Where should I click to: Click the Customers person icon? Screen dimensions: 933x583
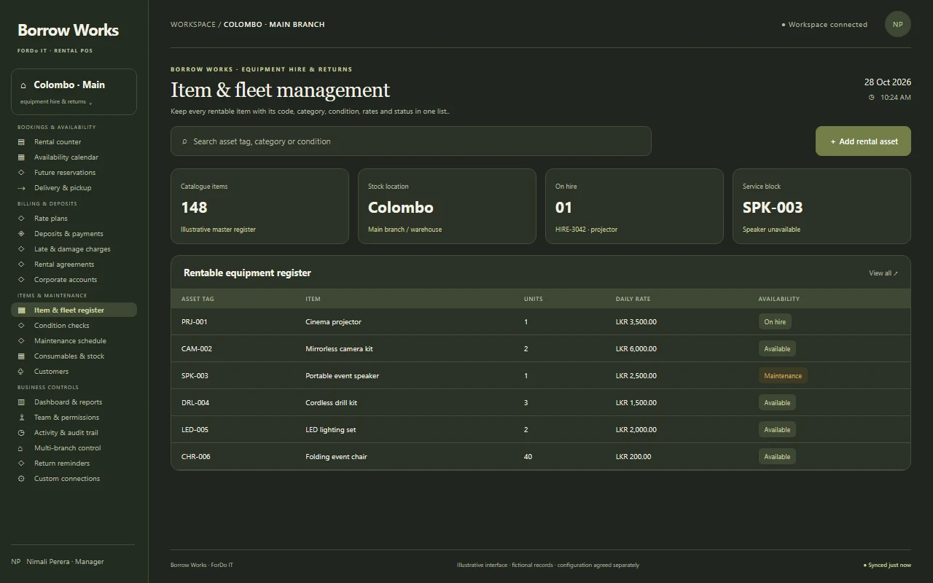click(21, 372)
